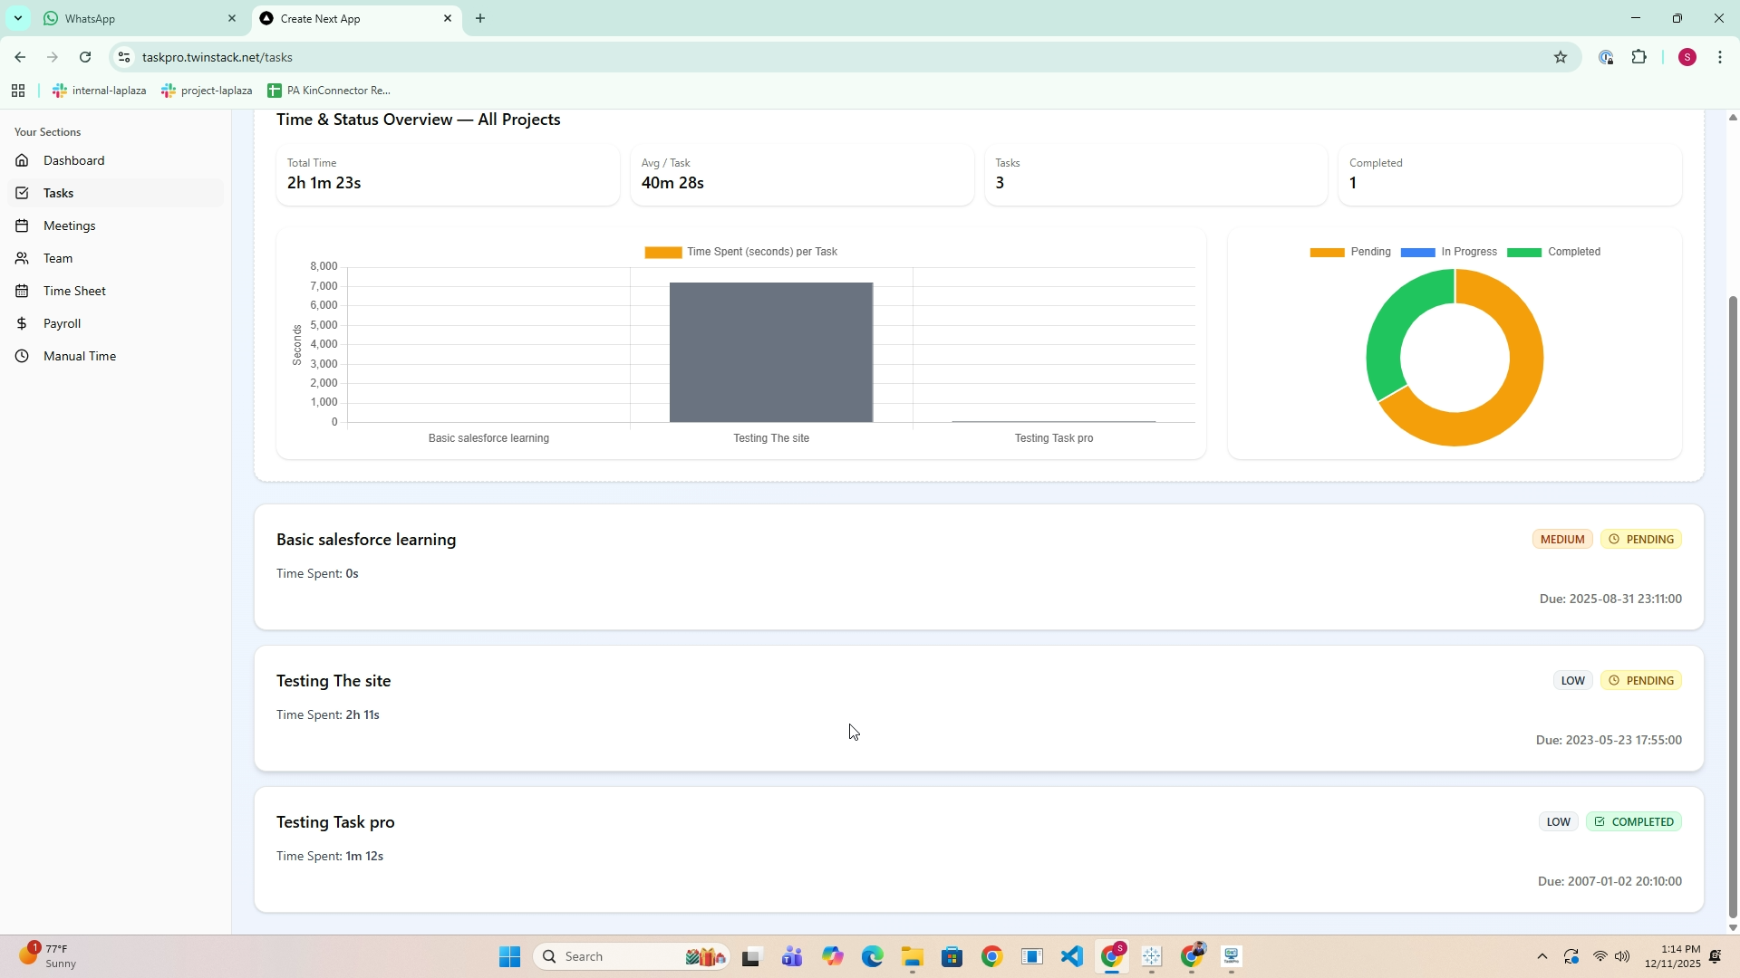This screenshot has height=978, width=1740.
Task: Expand the Chrome tab search dropdown arrow
Action: click(17, 18)
